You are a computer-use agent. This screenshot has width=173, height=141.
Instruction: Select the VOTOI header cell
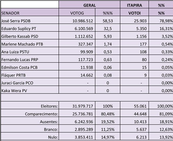coord(134,12)
